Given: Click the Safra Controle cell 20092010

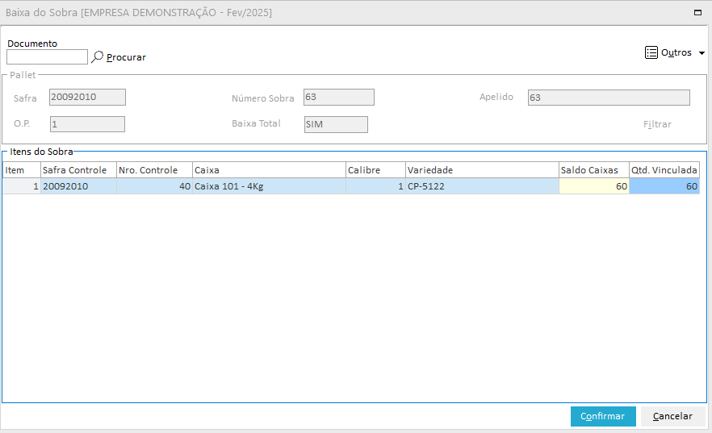Looking at the screenshot, I should pos(78,186).
